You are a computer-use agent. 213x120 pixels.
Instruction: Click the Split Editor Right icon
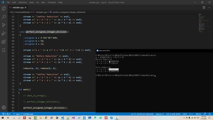click(204, 7)
